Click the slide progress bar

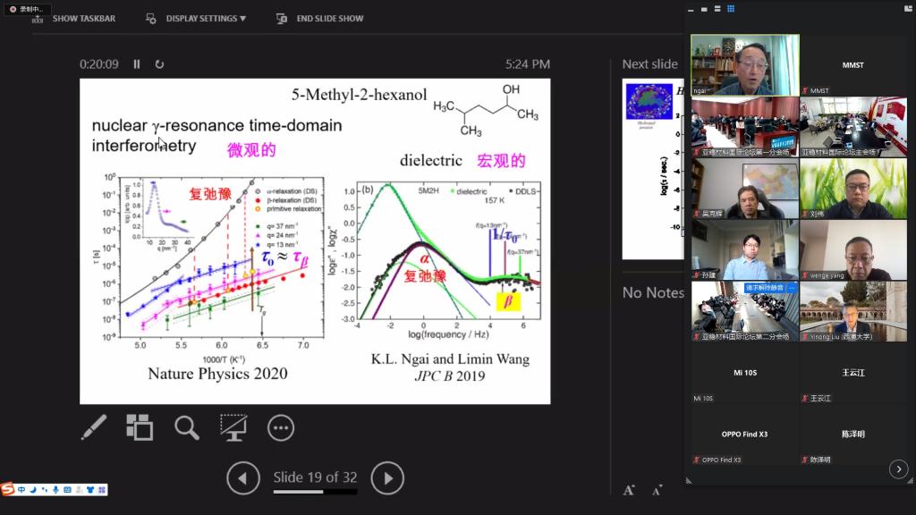click(315, 492)
